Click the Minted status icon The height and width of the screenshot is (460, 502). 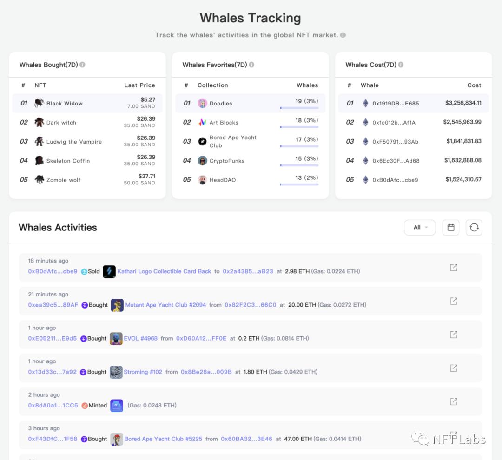coord(85,406)
